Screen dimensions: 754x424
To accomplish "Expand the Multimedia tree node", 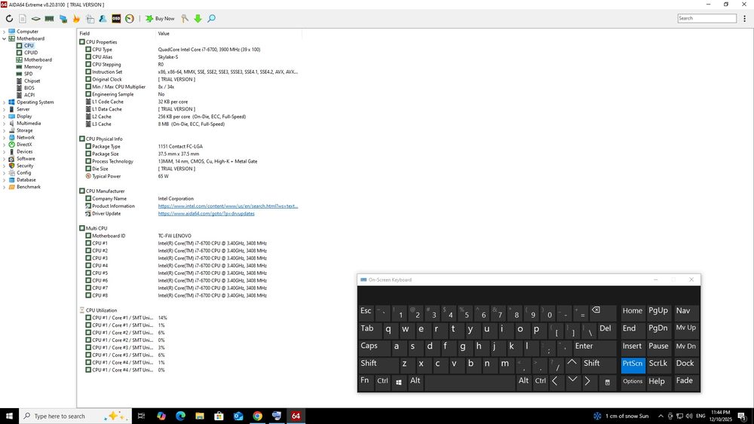I will click(5, 124).
